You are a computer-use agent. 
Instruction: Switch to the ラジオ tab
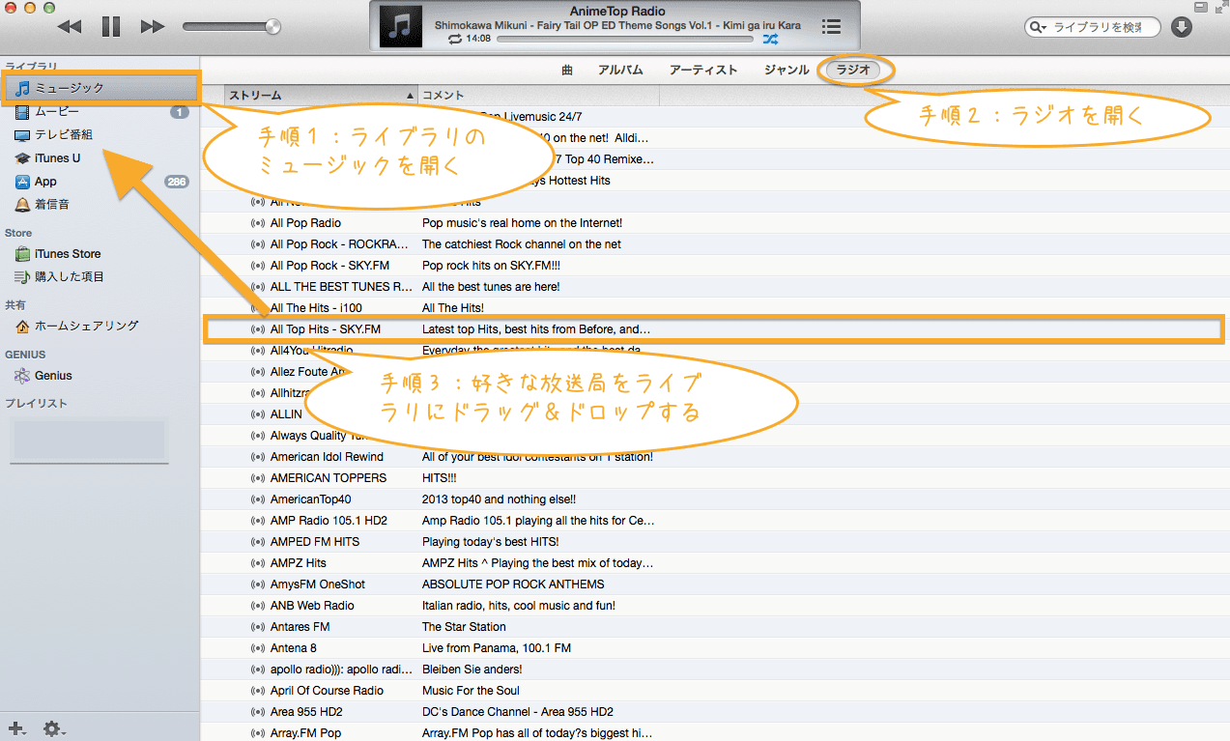coord(854,70)
